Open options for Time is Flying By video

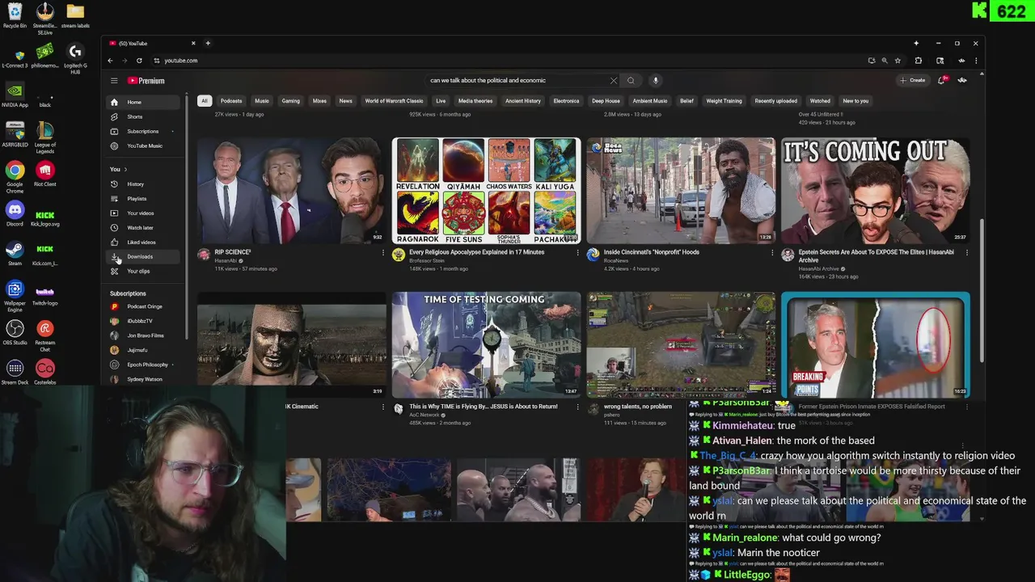(577, 407)
